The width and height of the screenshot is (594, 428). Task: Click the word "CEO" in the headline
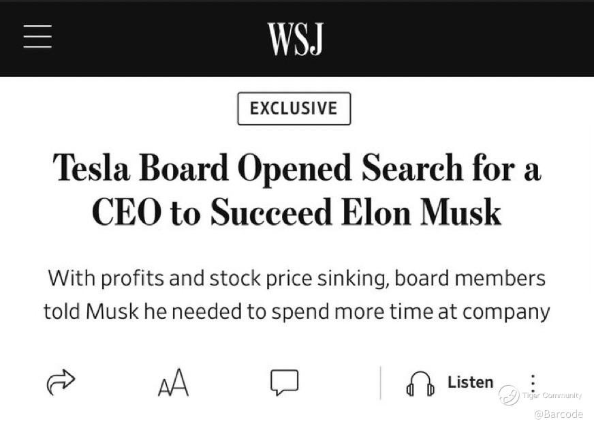pyautogui.click(x=126, y=212)
